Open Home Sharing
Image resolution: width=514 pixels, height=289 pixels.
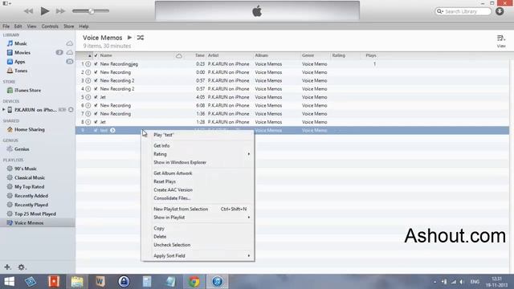pos(29,129)
